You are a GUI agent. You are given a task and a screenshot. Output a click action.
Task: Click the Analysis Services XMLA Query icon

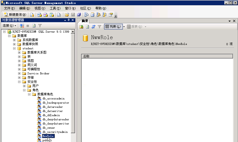pos(52,15)
